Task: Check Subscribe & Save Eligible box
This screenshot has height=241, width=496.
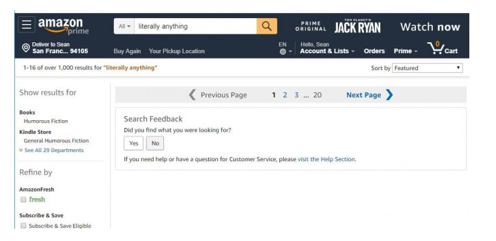Action: click(x=23, y=225)
